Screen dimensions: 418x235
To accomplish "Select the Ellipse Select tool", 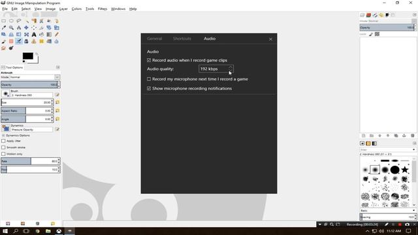I will 11,21.
